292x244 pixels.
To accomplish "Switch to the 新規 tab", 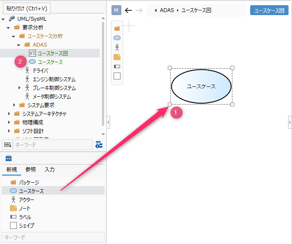I will [x=12, y=170].
